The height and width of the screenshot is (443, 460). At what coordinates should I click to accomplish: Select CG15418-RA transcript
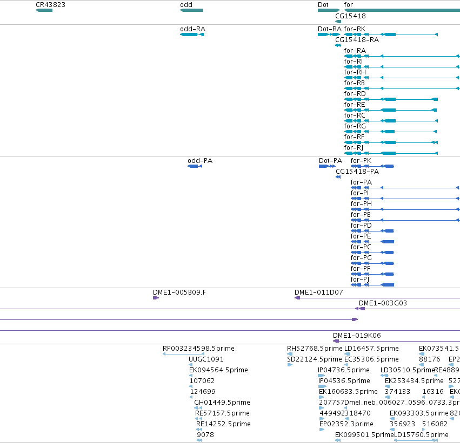[338, 45]
